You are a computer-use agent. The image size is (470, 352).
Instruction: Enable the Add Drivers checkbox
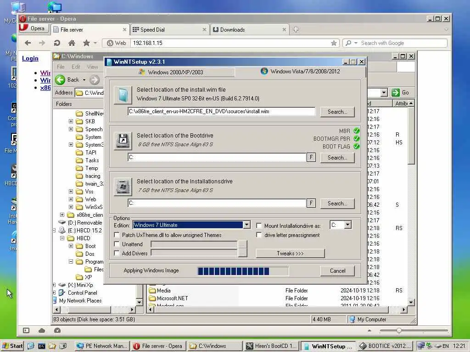[117, 253]
